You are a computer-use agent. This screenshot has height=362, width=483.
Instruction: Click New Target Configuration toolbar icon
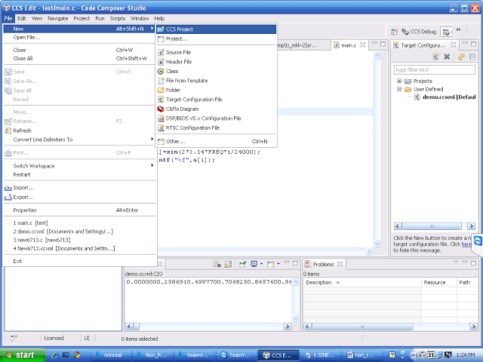pos(435,57)
